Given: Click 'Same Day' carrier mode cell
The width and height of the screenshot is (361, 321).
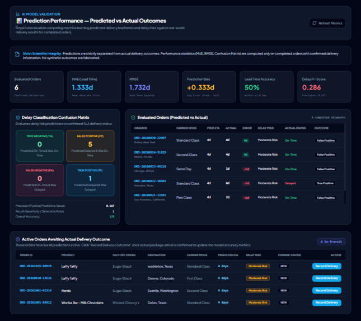Looking at the screenshot, I should (x=184, y=169).
